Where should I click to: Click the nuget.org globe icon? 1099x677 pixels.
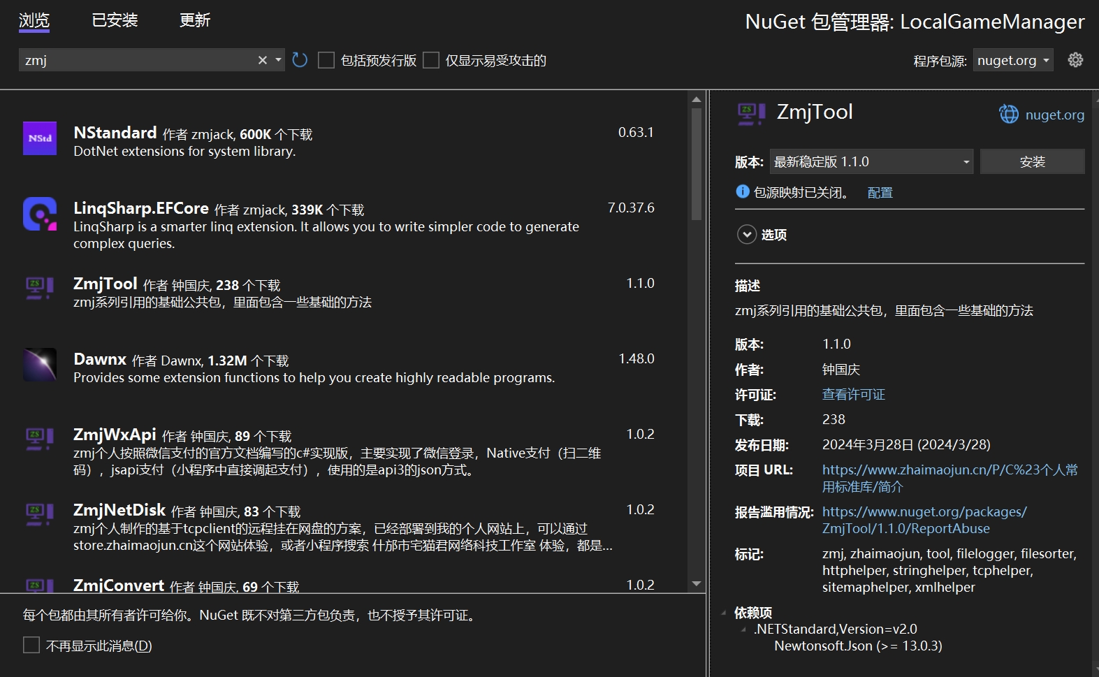point(1009,114)
